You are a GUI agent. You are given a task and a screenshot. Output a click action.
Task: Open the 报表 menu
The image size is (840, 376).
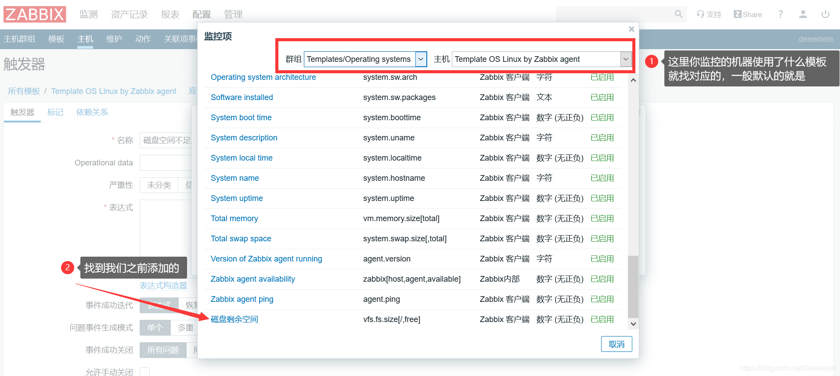[170, 14]
